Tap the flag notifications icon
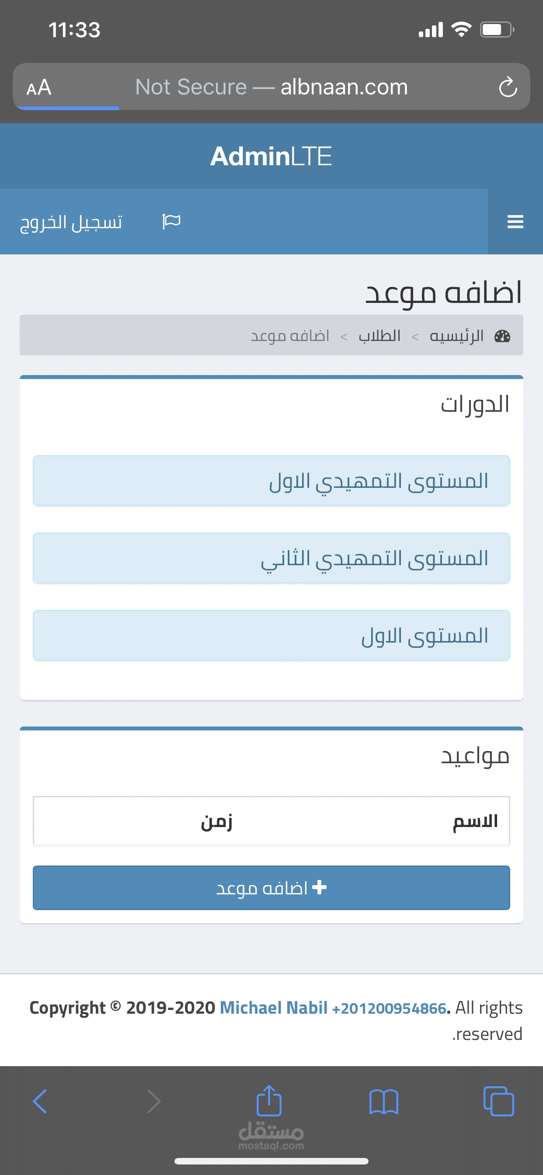This screenshot has height=1175, width=543. point(171,222)
